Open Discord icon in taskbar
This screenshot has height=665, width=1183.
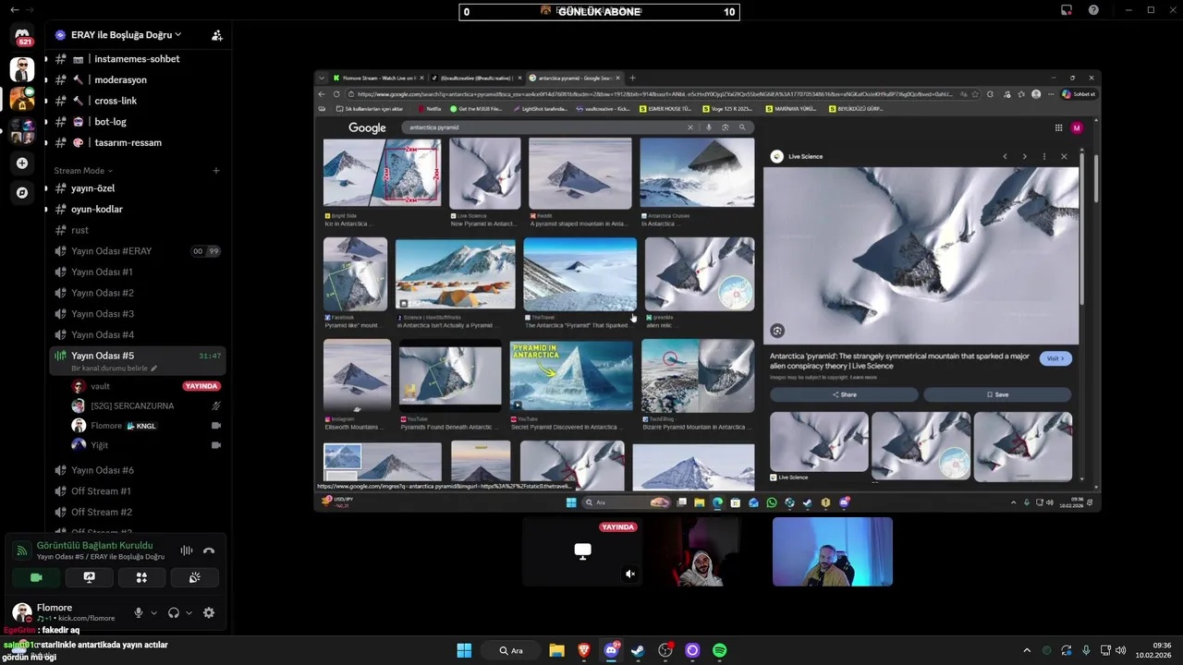[611, 650]
